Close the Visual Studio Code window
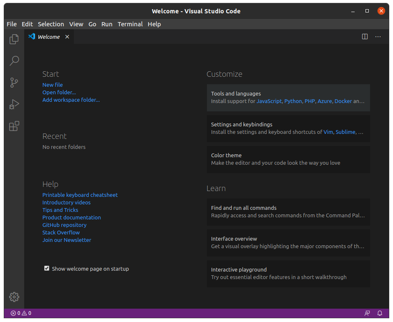This screenshot has height=322, width=393. coord(381,11)
